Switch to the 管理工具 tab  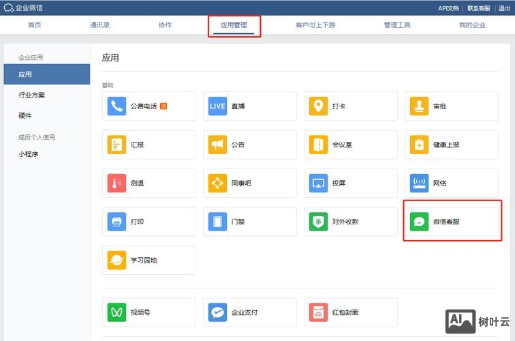[397, 25]
